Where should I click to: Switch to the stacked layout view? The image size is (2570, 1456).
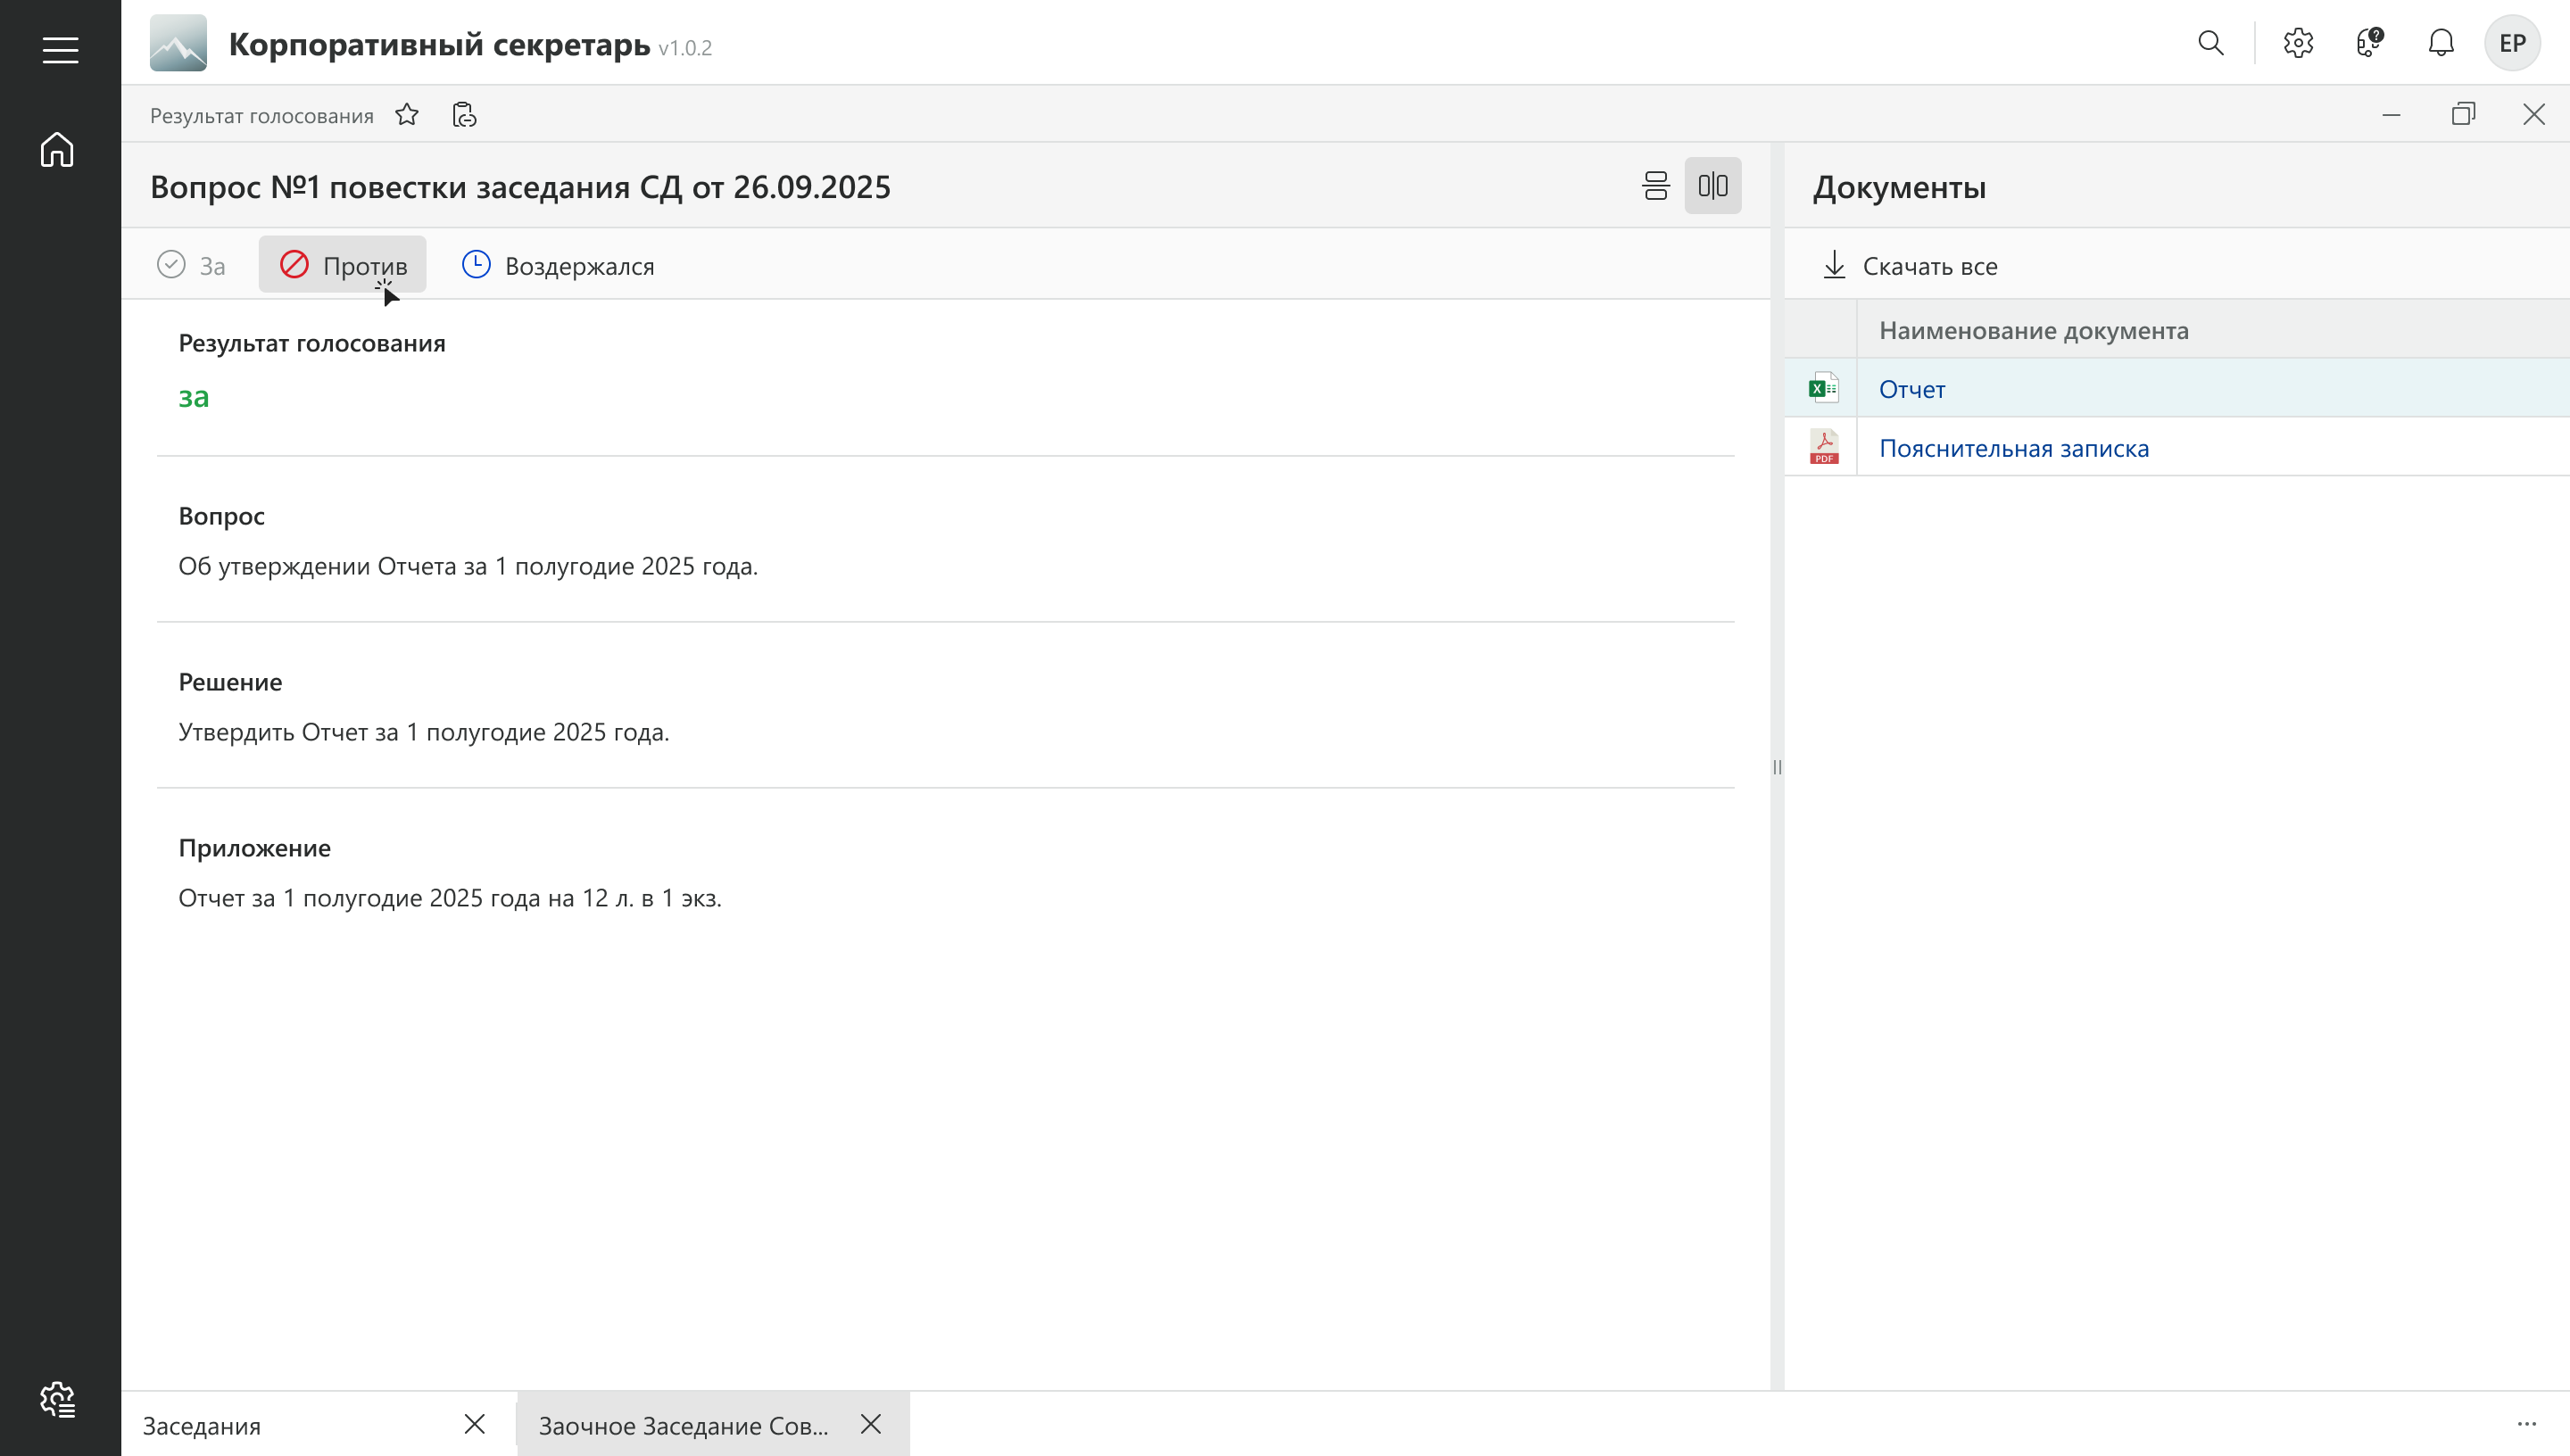coord(1656,186)
